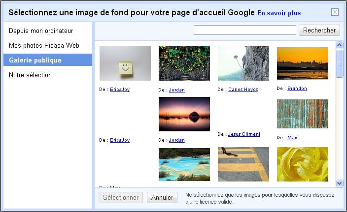The width and height of the screenshot is (347, 212).
Task: Click the scrollbar up arrow
Action: (x=339, y=45)
